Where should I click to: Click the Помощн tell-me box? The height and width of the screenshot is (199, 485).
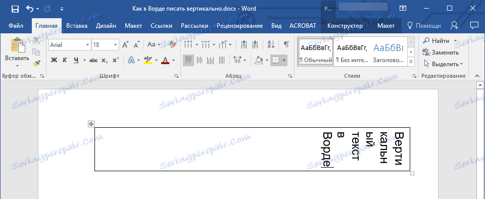click(424, 26)
